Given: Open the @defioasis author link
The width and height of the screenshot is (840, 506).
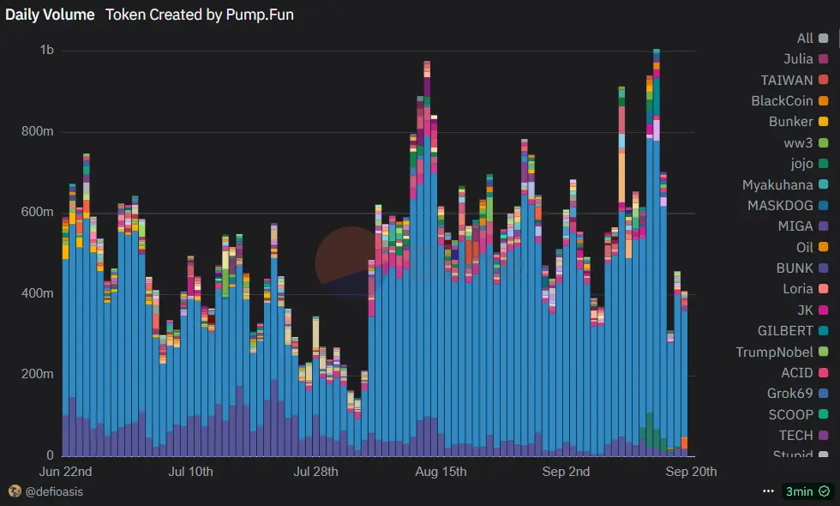Looking at the screenshot, I should [x=54, y=491].
